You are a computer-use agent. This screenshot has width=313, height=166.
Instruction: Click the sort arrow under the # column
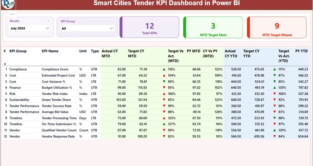coord(5,64)
